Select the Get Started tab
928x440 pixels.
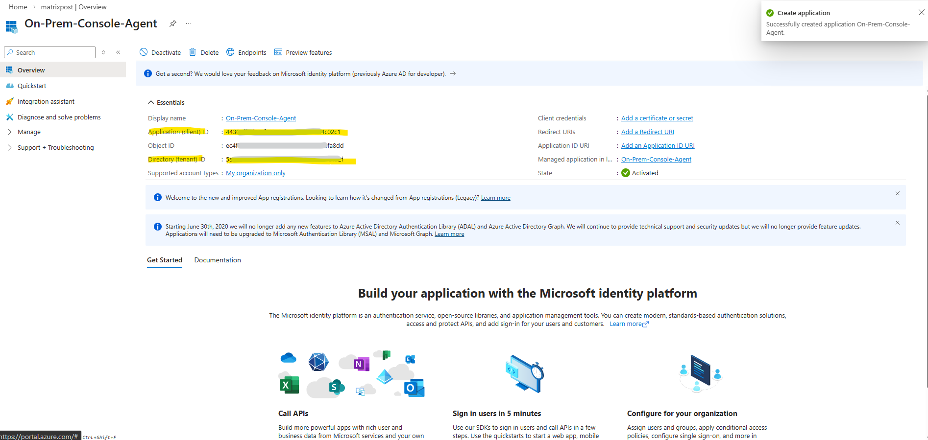click(165, 260)
